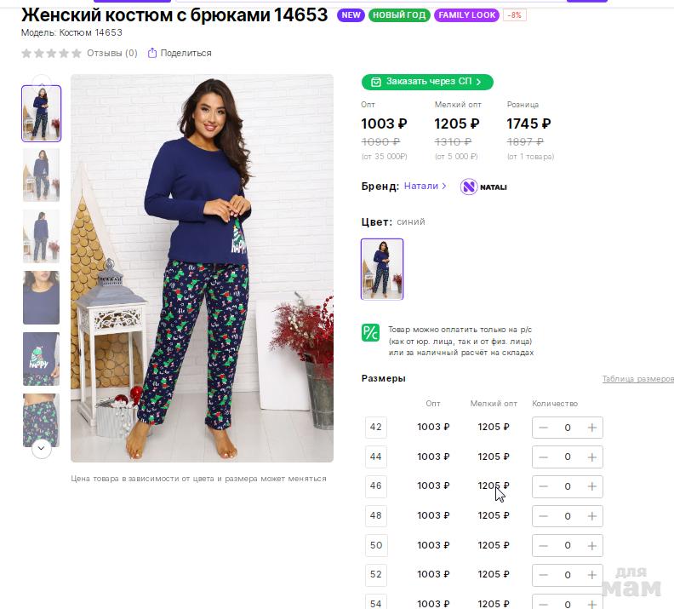Click the Natali brand logo icon
Viewport: 674px width, 609px height.
469,187
